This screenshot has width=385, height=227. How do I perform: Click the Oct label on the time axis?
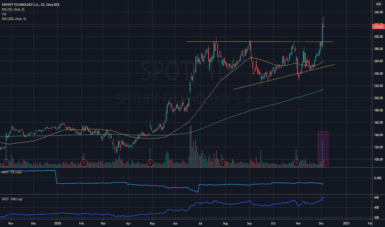click(273, 223)
